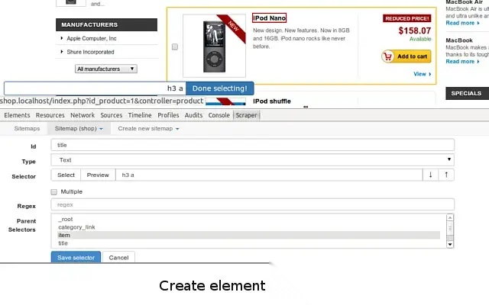489x305 pixels.
Task: Click the Cancel button
Action: tap(119, 258)
